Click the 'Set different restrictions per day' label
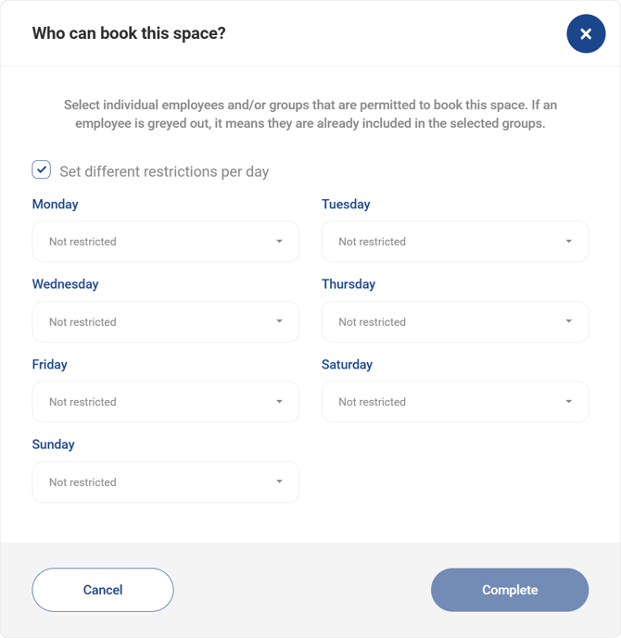 [164, 171]
